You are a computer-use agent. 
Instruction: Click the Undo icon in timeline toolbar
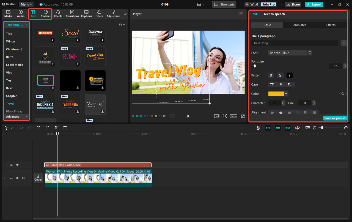21,128
